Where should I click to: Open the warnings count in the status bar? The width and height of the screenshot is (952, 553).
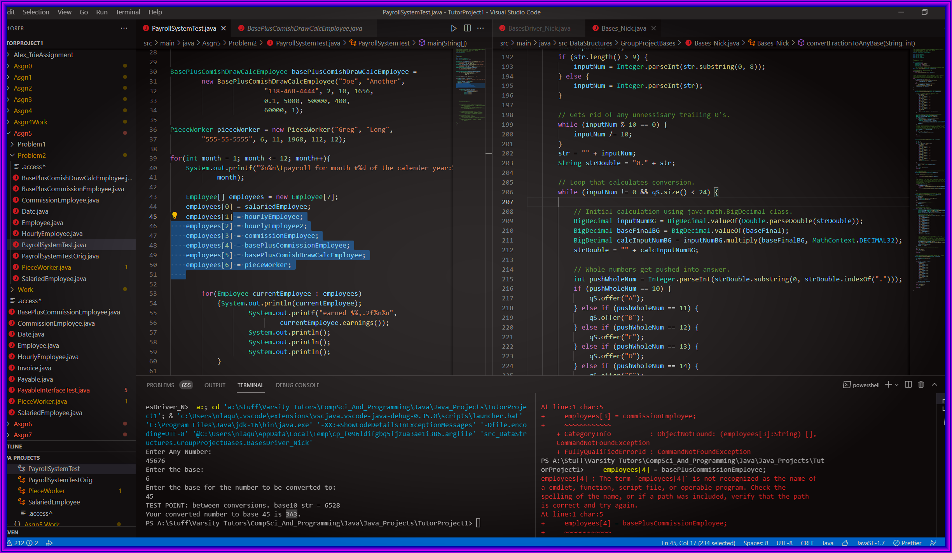tap(16, 543)
